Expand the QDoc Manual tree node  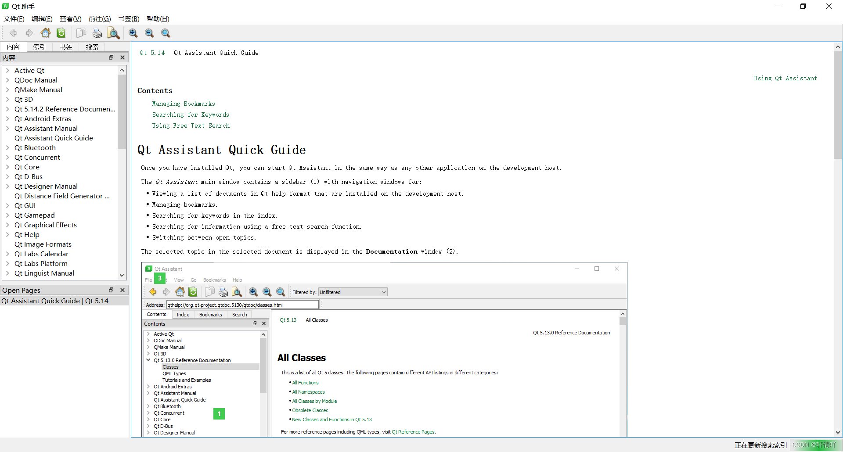(x=7, y=80)
